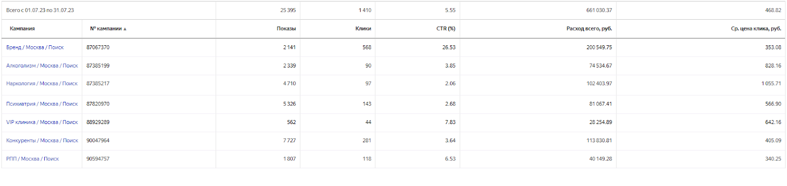Sort by Ср. цена клика, руб. header
Viewport: 787px width, 186px height.
click(756, 29)
